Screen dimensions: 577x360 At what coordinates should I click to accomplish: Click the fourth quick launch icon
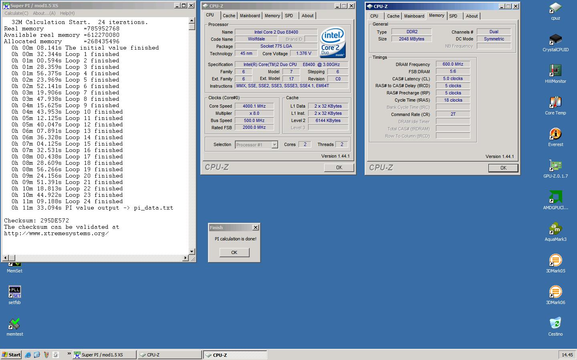click(x=55, y=355)
